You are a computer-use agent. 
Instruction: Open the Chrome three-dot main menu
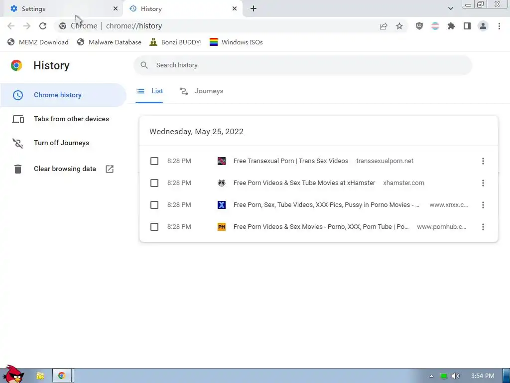499,26
